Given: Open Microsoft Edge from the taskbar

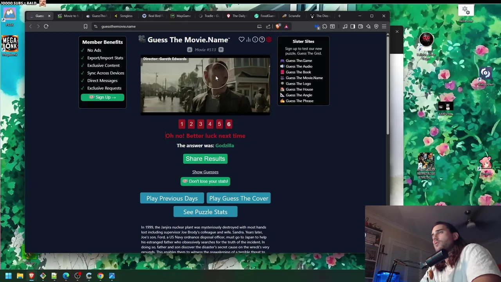Looking at the screenshot, I should (x=66, y=276).
